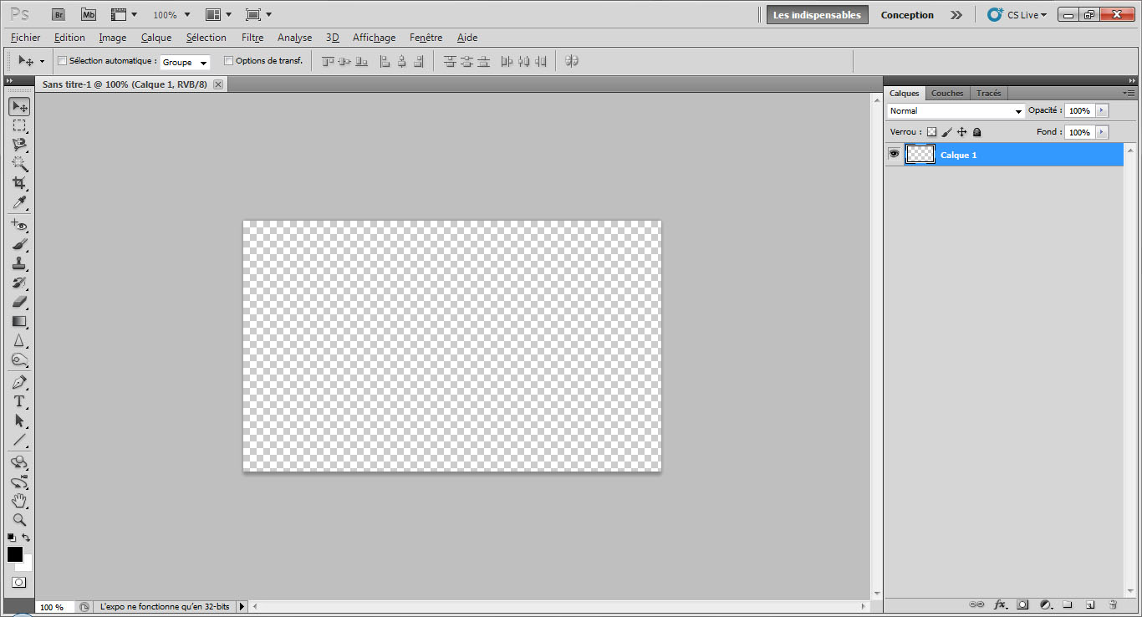This screenshot has height=617, width=1142.
Task: Click the Conception workspace button
Action: click(907, 15)
